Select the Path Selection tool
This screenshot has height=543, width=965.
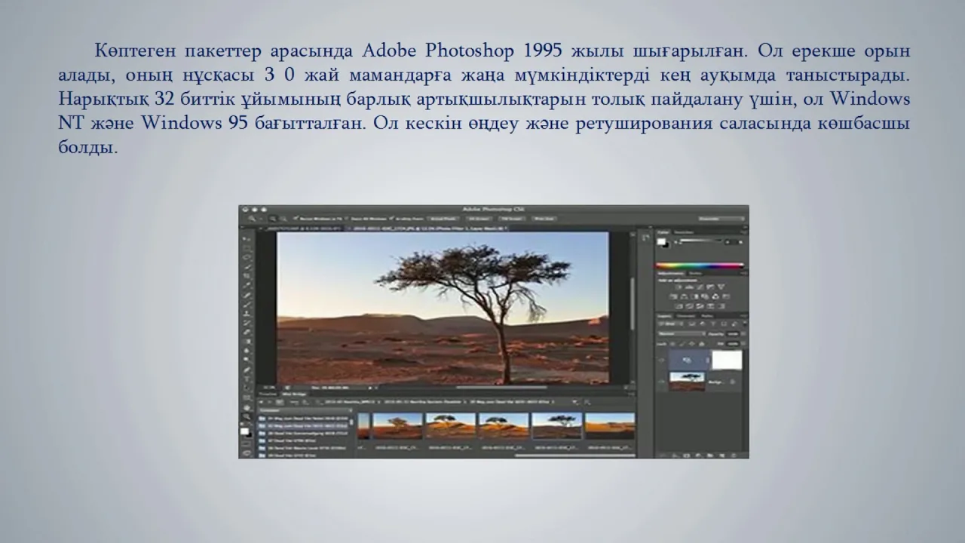coord(247,388)
